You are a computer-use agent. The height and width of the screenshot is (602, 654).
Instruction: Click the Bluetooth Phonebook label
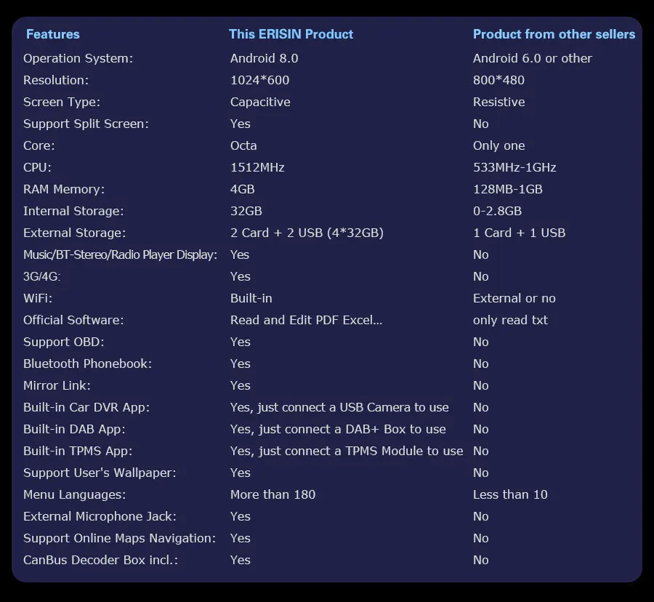tap(88, 364)
